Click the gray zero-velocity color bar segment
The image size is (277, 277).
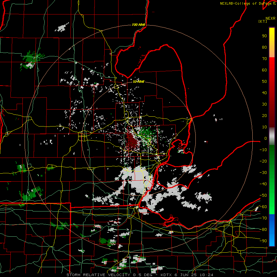tap(272, 136)
